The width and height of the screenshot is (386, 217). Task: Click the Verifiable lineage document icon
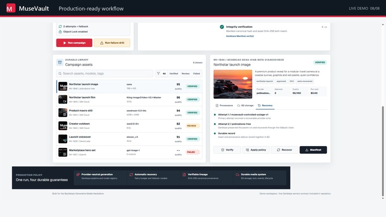click(x=184, y=175)
